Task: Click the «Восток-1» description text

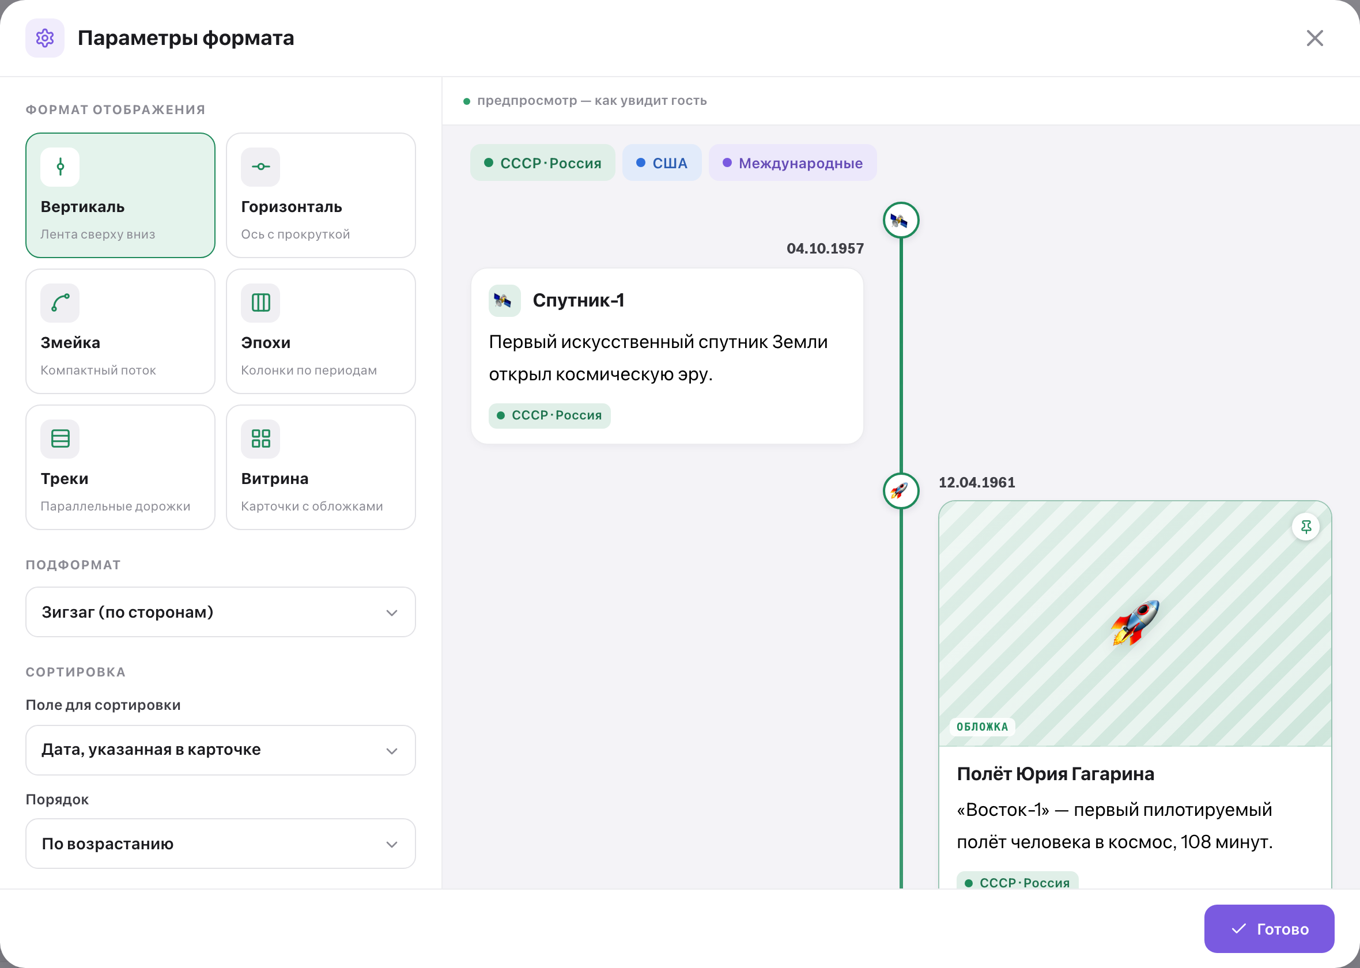Action: pyautogui.click(x=1115, y=826)
